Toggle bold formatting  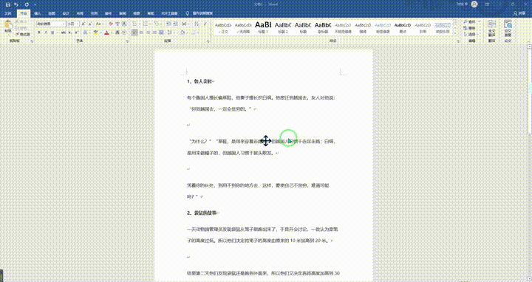pyautogui.click(x=39, y=32)
